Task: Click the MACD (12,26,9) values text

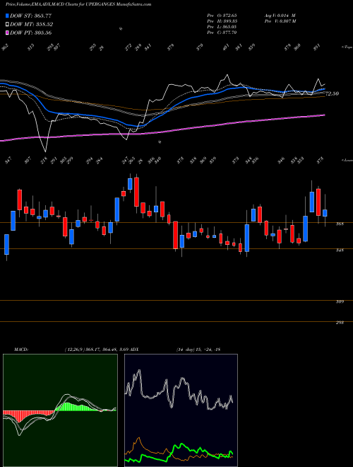Action: (97, 349)
